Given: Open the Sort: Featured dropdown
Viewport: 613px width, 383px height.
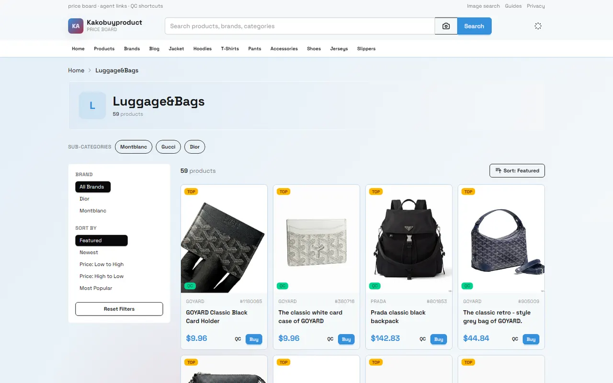Looking at the screenshot, I should pyautogui.click(x=517, y=170).
